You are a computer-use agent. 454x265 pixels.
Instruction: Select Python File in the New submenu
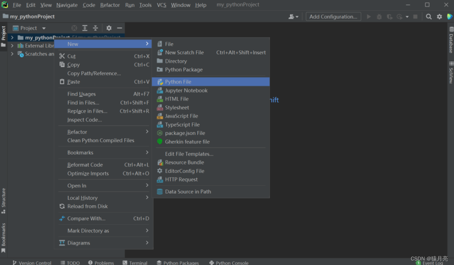click(210, 82)
